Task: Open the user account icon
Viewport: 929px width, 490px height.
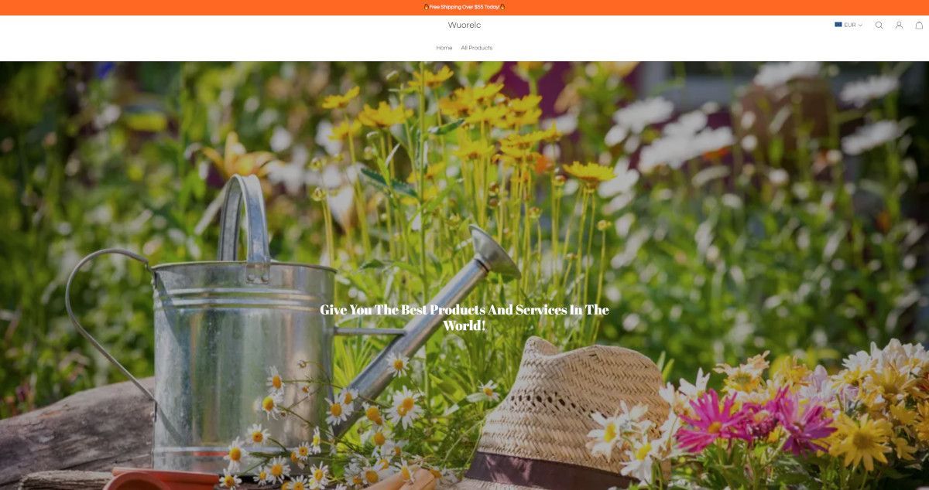Action: 899,25
